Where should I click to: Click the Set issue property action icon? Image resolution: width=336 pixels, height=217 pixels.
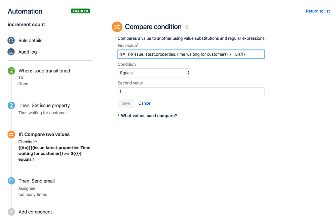(x=11, y=105)
